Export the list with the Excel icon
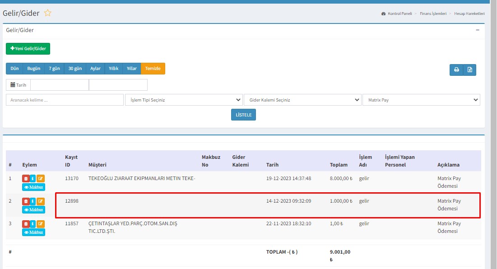Screen dimensions: 497x269 [x=469, y=70]
